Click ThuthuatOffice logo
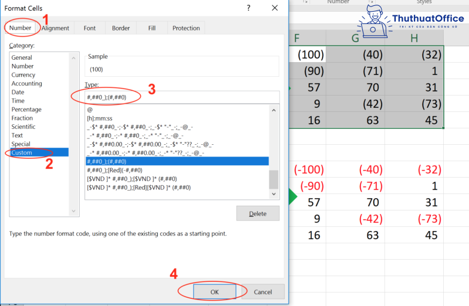This screenshot has height=306, width=469. 412,21
